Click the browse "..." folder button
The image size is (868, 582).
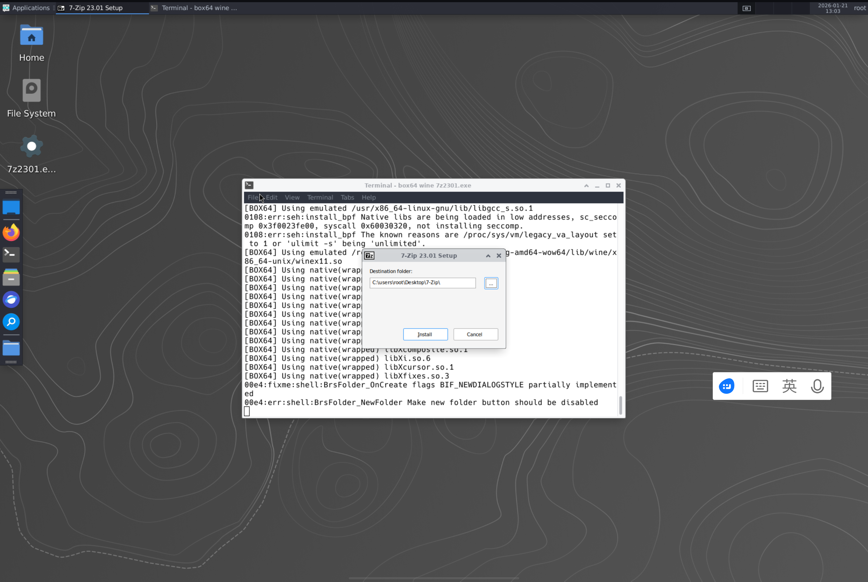coord(491,284)
